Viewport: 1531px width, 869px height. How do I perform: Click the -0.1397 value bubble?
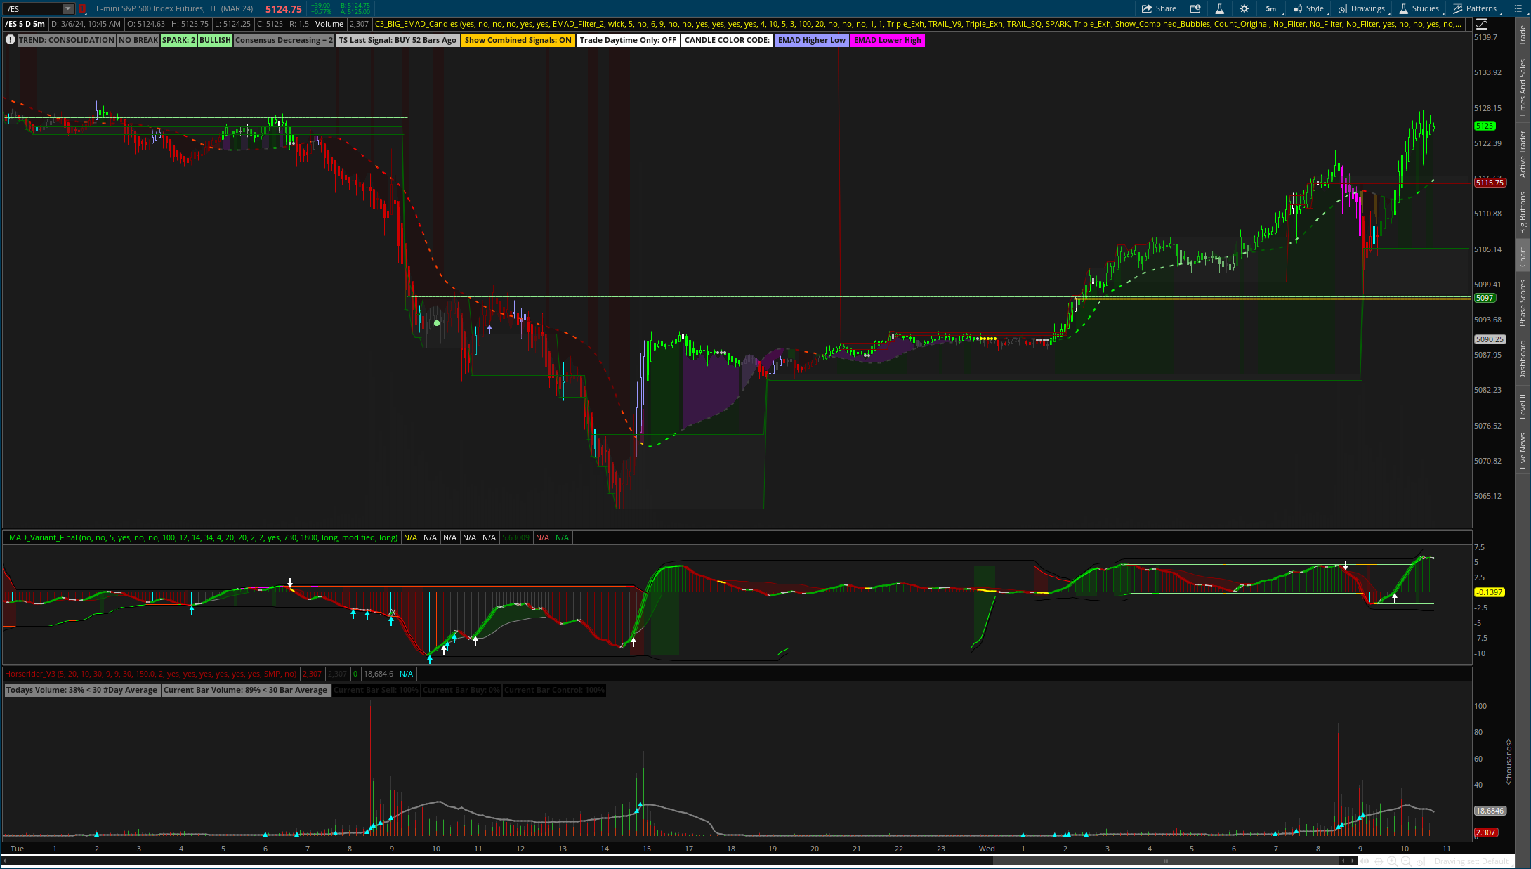click(1489, 592)
